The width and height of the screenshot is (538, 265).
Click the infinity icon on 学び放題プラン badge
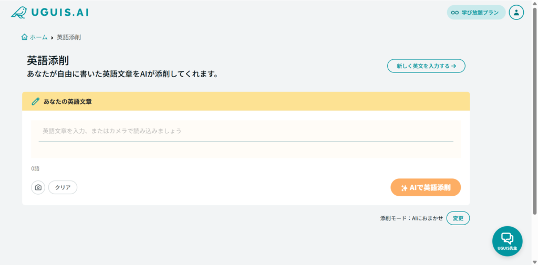coord(455,12)
